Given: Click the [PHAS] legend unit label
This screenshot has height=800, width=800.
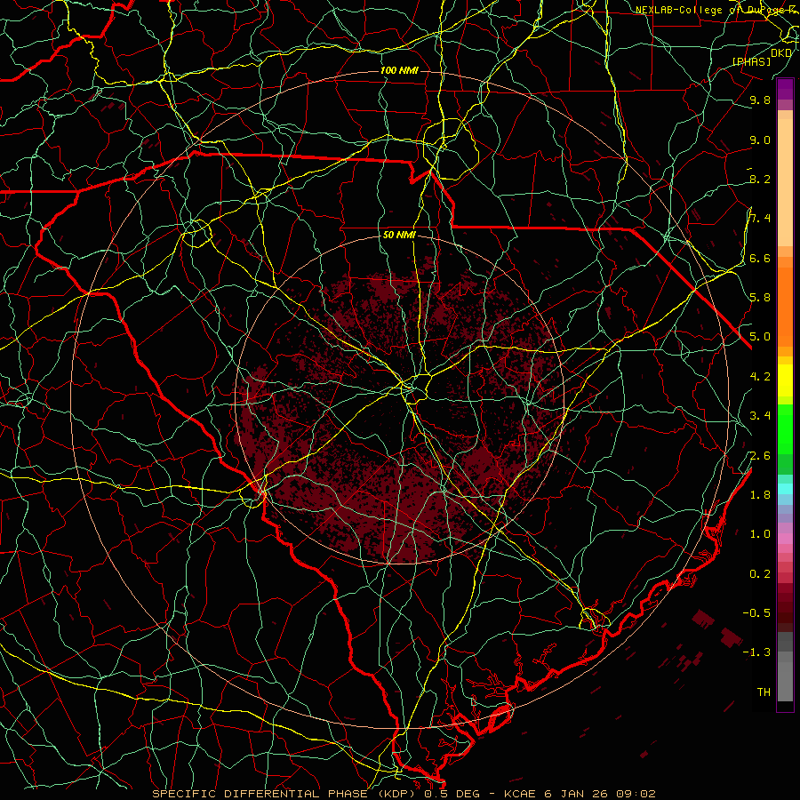Looking at the screenshot, I should point(751,61).
